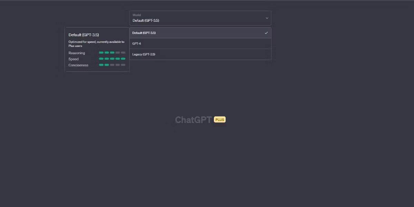Click the ChatGPT logo text

[193, 120]
